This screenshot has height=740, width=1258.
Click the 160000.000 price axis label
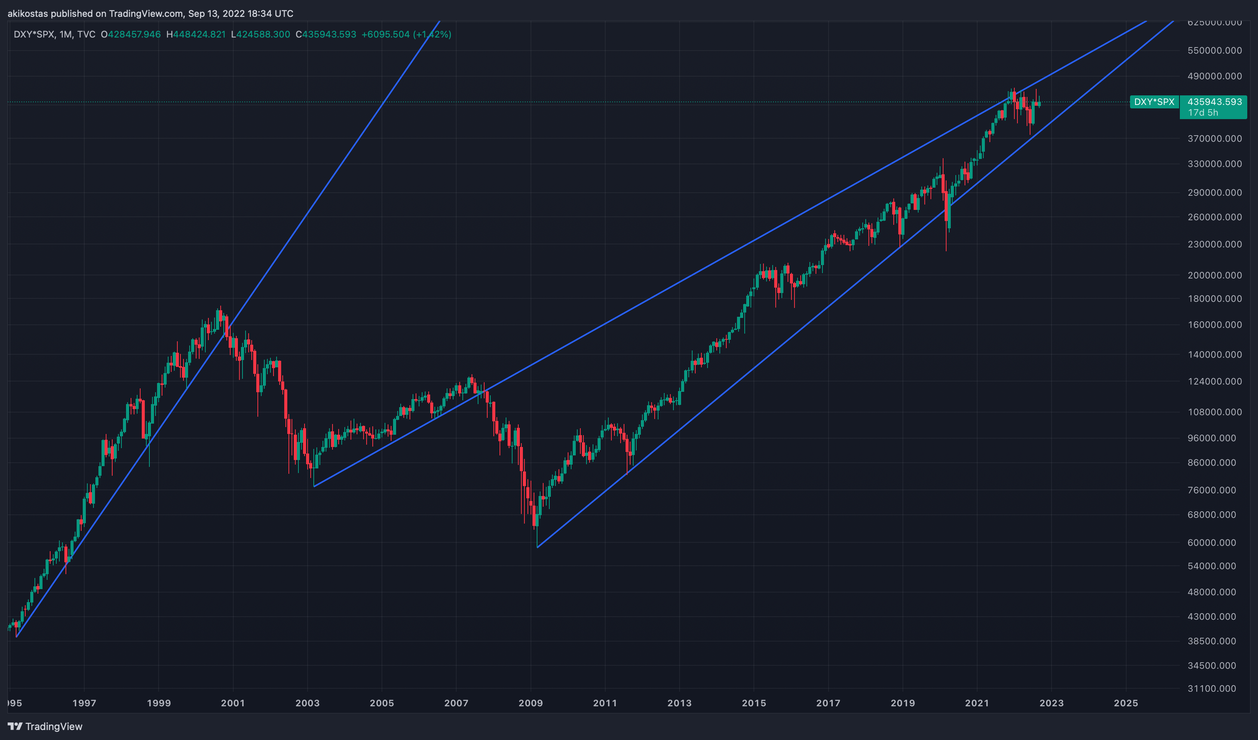[x=1215, y=324]
